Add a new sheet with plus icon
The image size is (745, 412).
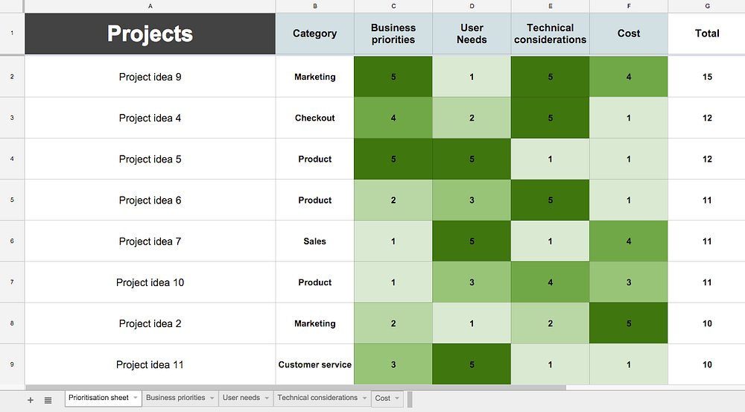pos(31,400)
